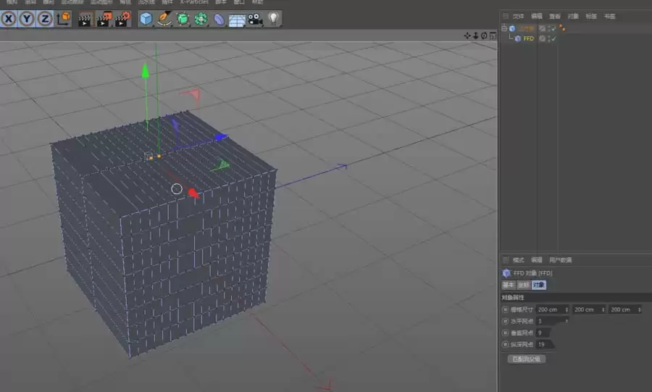The height and width of the screenshot is (392, 652).
Task: Open the 模式 menu in Attribute Manager
Action: click(518, 260)
